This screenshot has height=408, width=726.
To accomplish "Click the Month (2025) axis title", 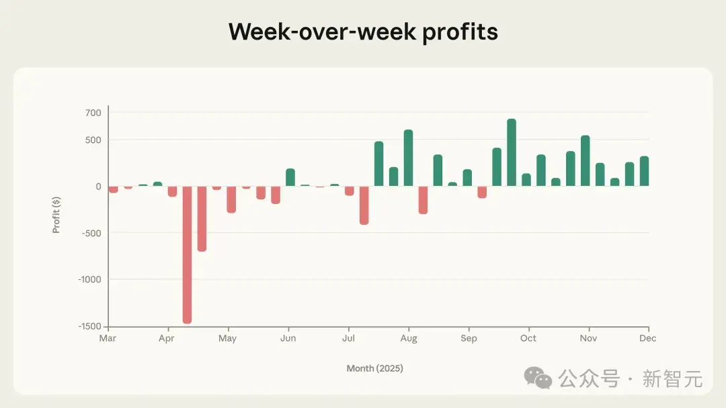I will (374, 368).
